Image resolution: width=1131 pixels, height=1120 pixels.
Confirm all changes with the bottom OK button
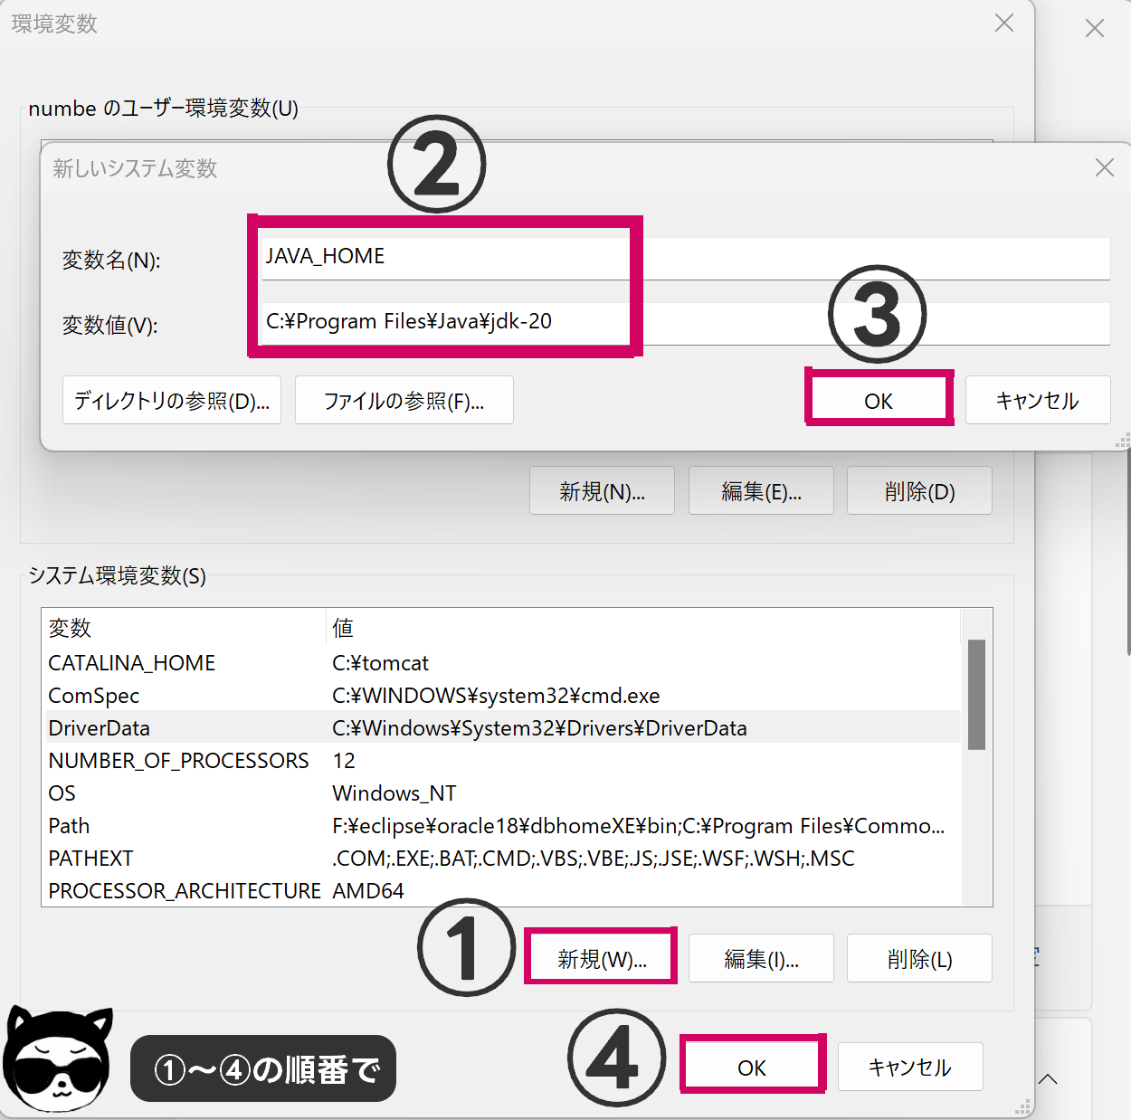coord(752,1067)
